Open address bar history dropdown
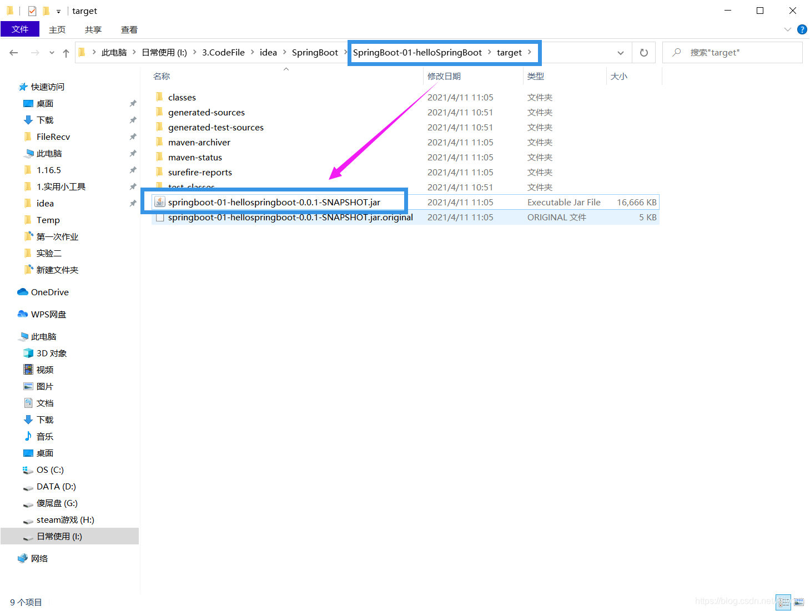This screenshot has width=810, height=611. [621, 53]
